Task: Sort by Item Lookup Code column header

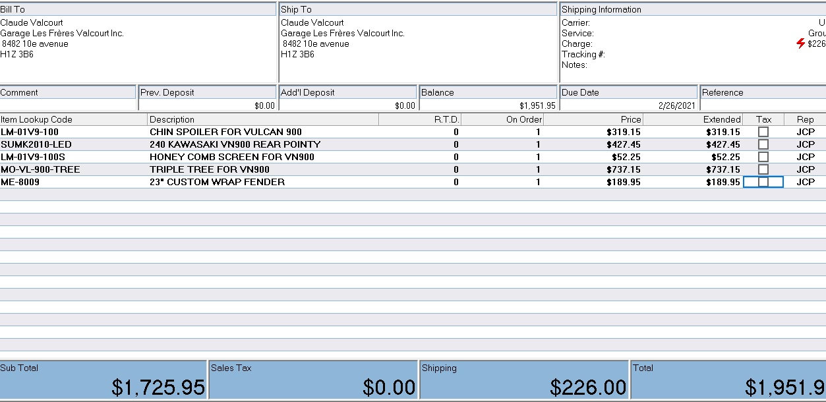Action: click(x=73, y=119)
